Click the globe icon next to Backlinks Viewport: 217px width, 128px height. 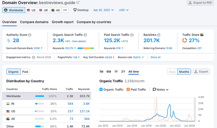(x=159, y=35)
